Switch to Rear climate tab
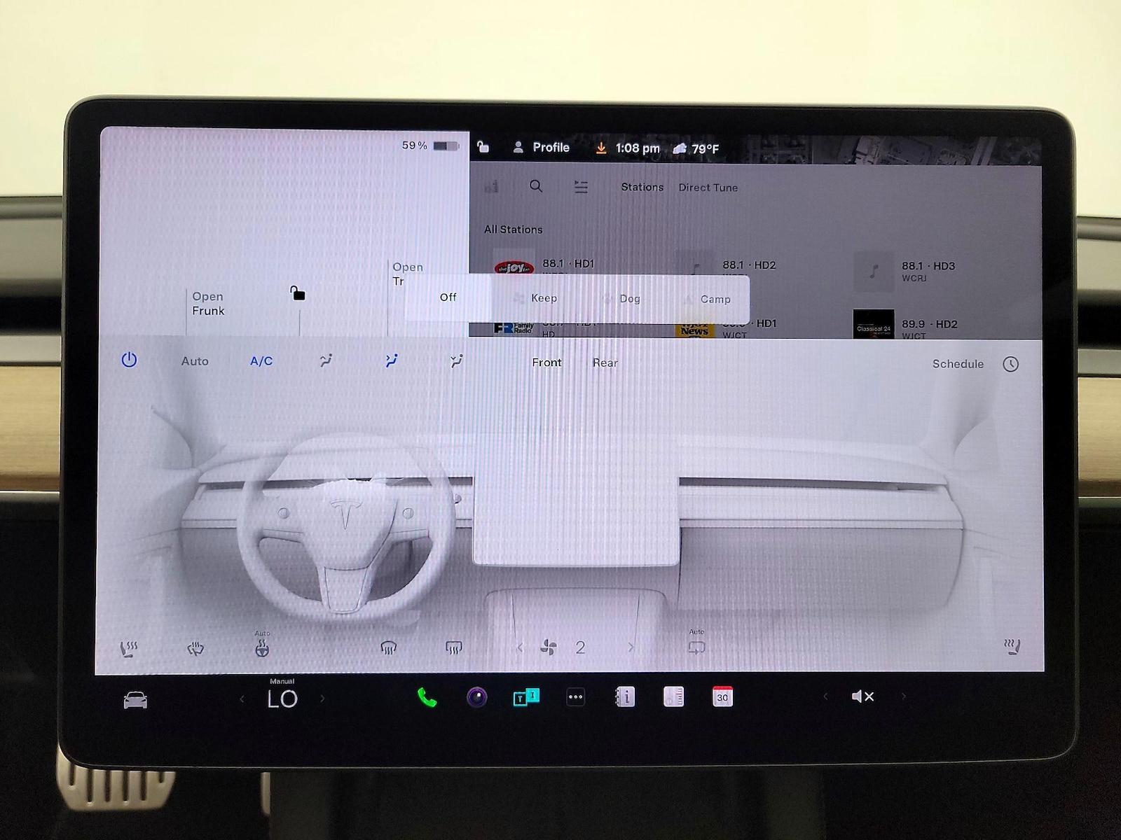 pyautogui.click(x=605, y=363)
